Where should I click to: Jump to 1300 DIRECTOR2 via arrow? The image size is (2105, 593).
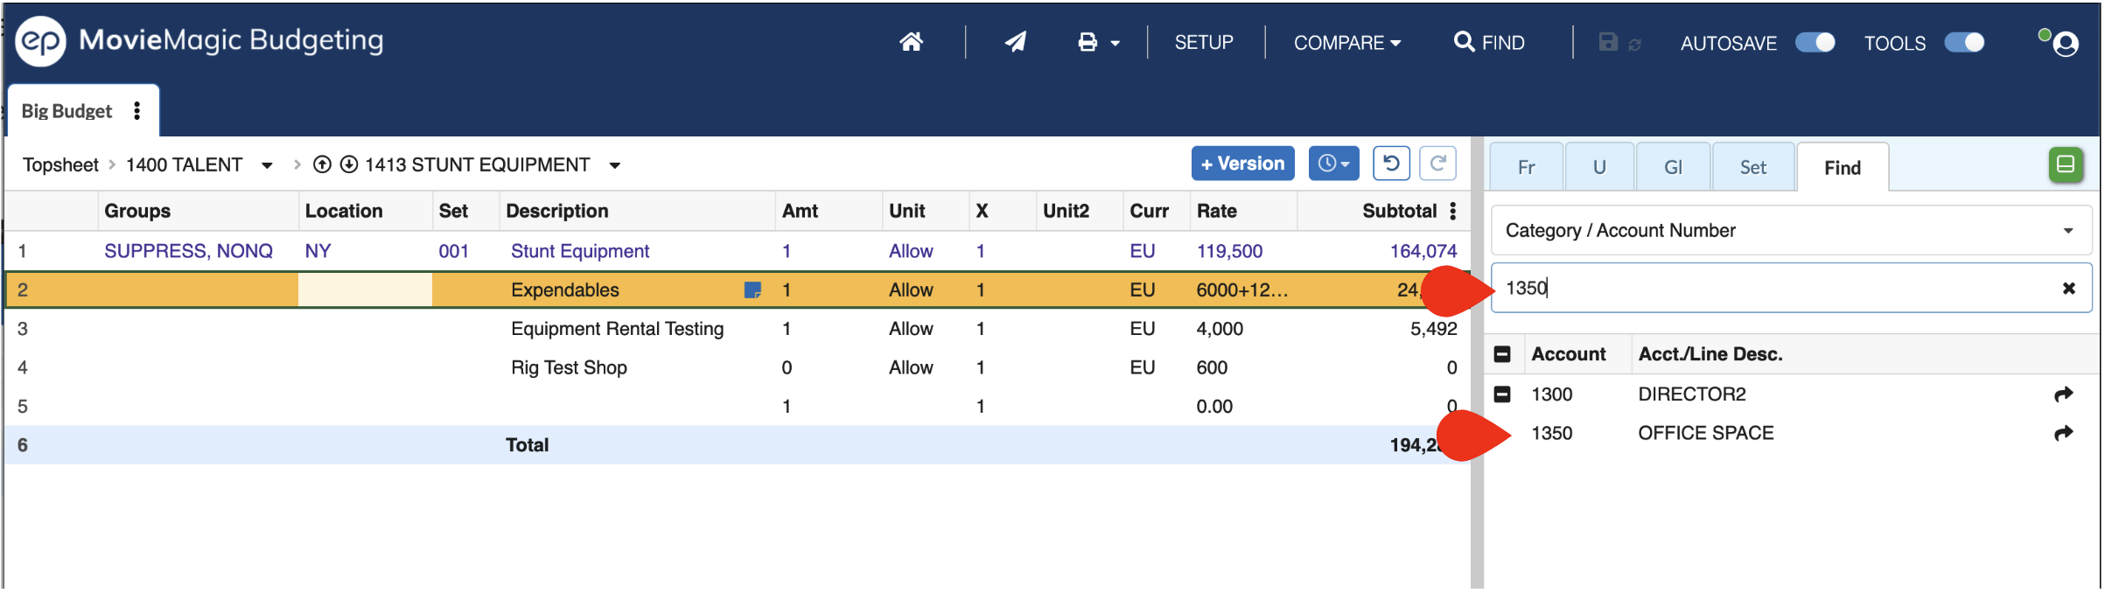(x=2063, y=394)
